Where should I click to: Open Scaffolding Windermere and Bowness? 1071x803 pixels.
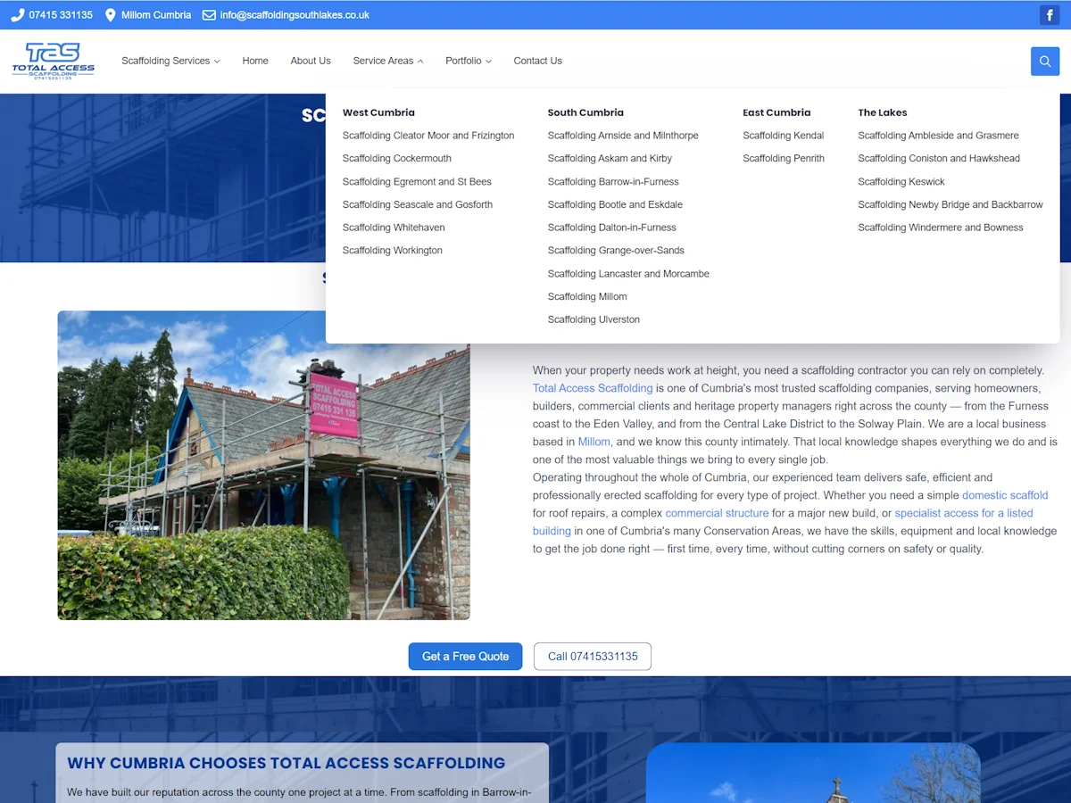[x=941, y=228]
